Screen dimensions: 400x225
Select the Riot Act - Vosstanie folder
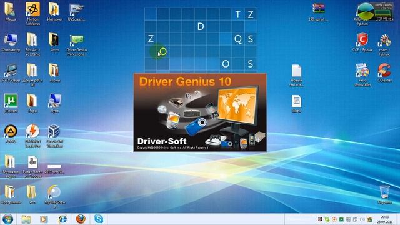(32, 44)
